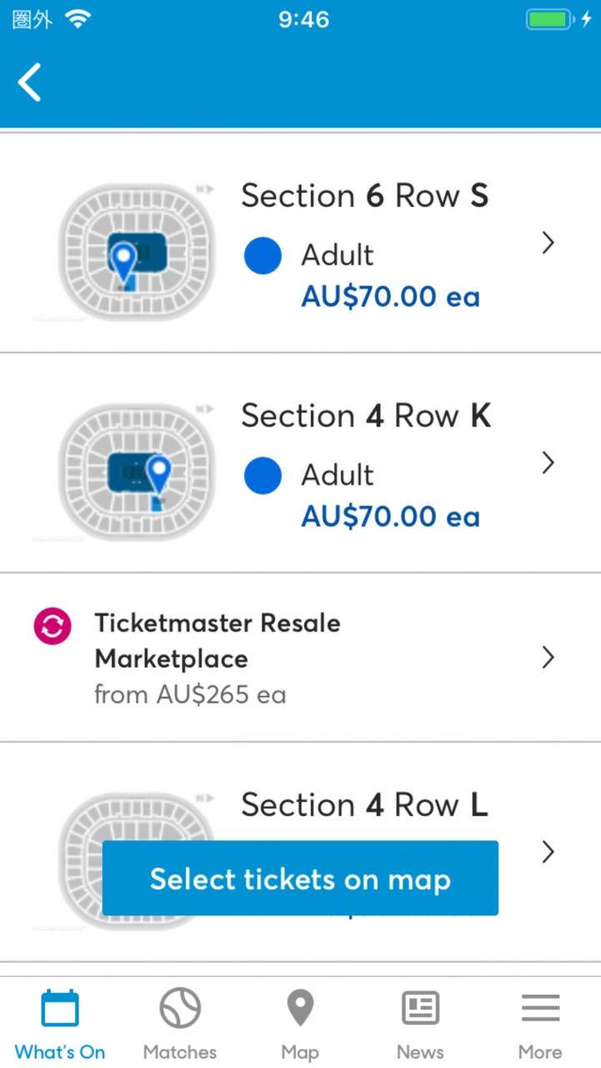
Task: Switch to the Matches tab
Action: tap(180, 1023)
